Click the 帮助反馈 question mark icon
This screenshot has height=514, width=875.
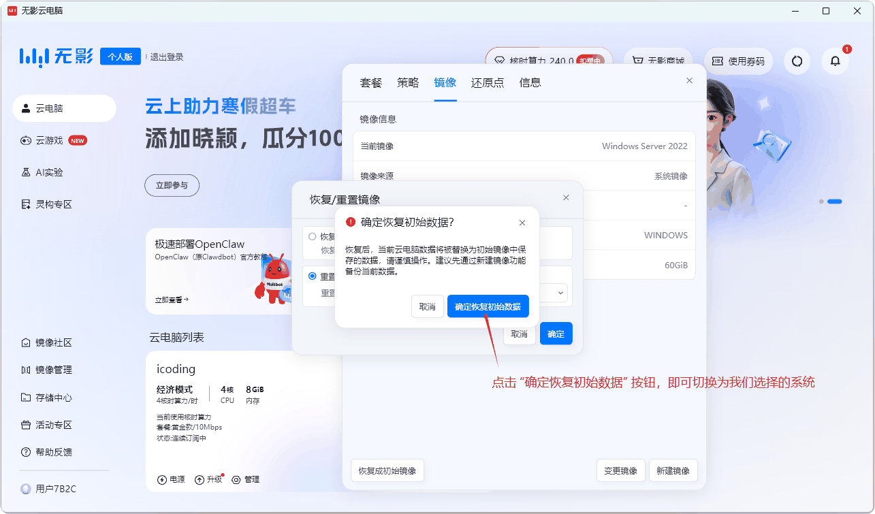[26, 452]
